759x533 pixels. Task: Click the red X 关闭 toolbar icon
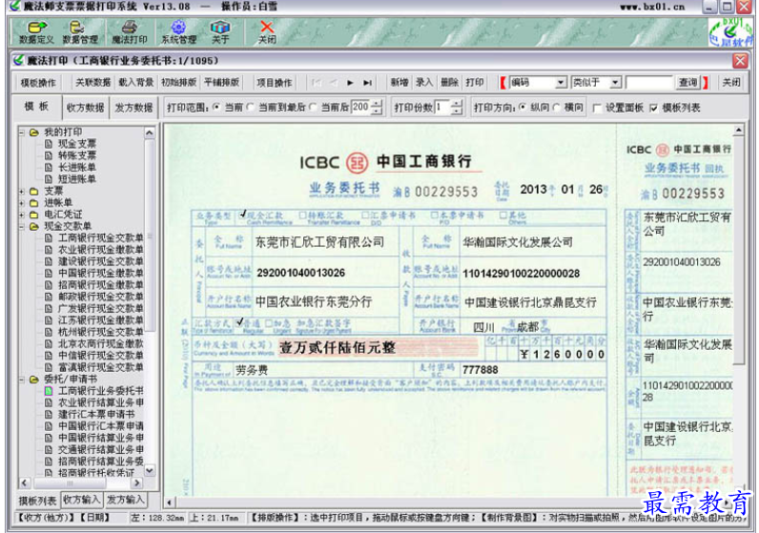pos(267,32)
